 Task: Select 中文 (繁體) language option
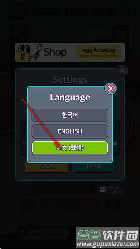click(70, 148)
